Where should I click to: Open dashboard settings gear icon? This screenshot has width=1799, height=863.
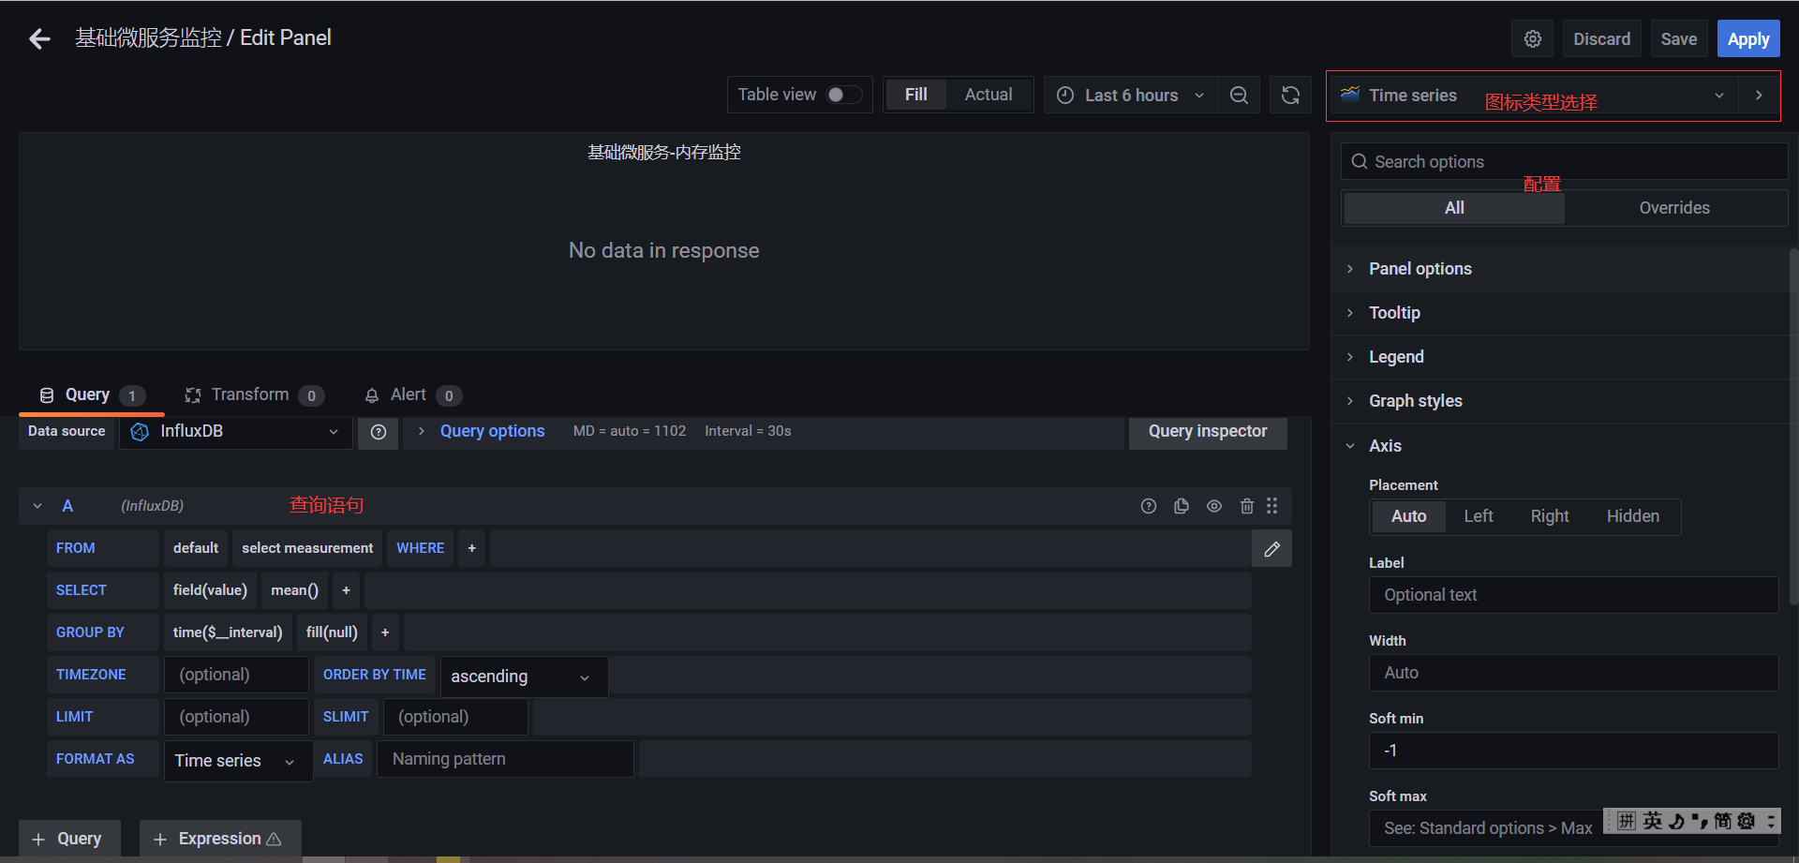1533,39
